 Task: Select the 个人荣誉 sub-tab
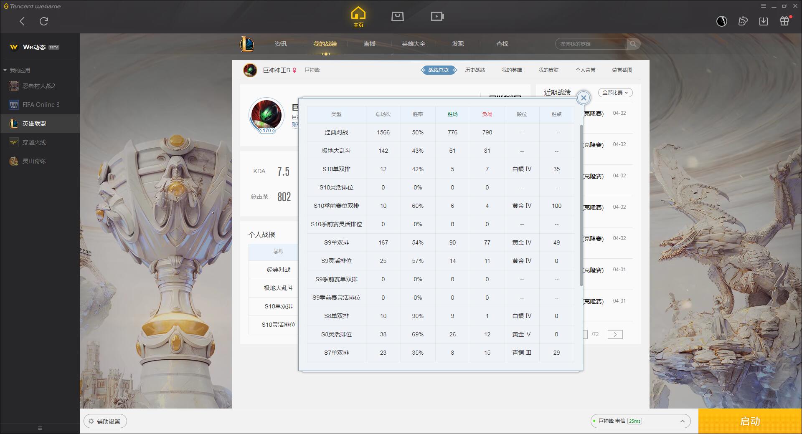tap(585, 70)
